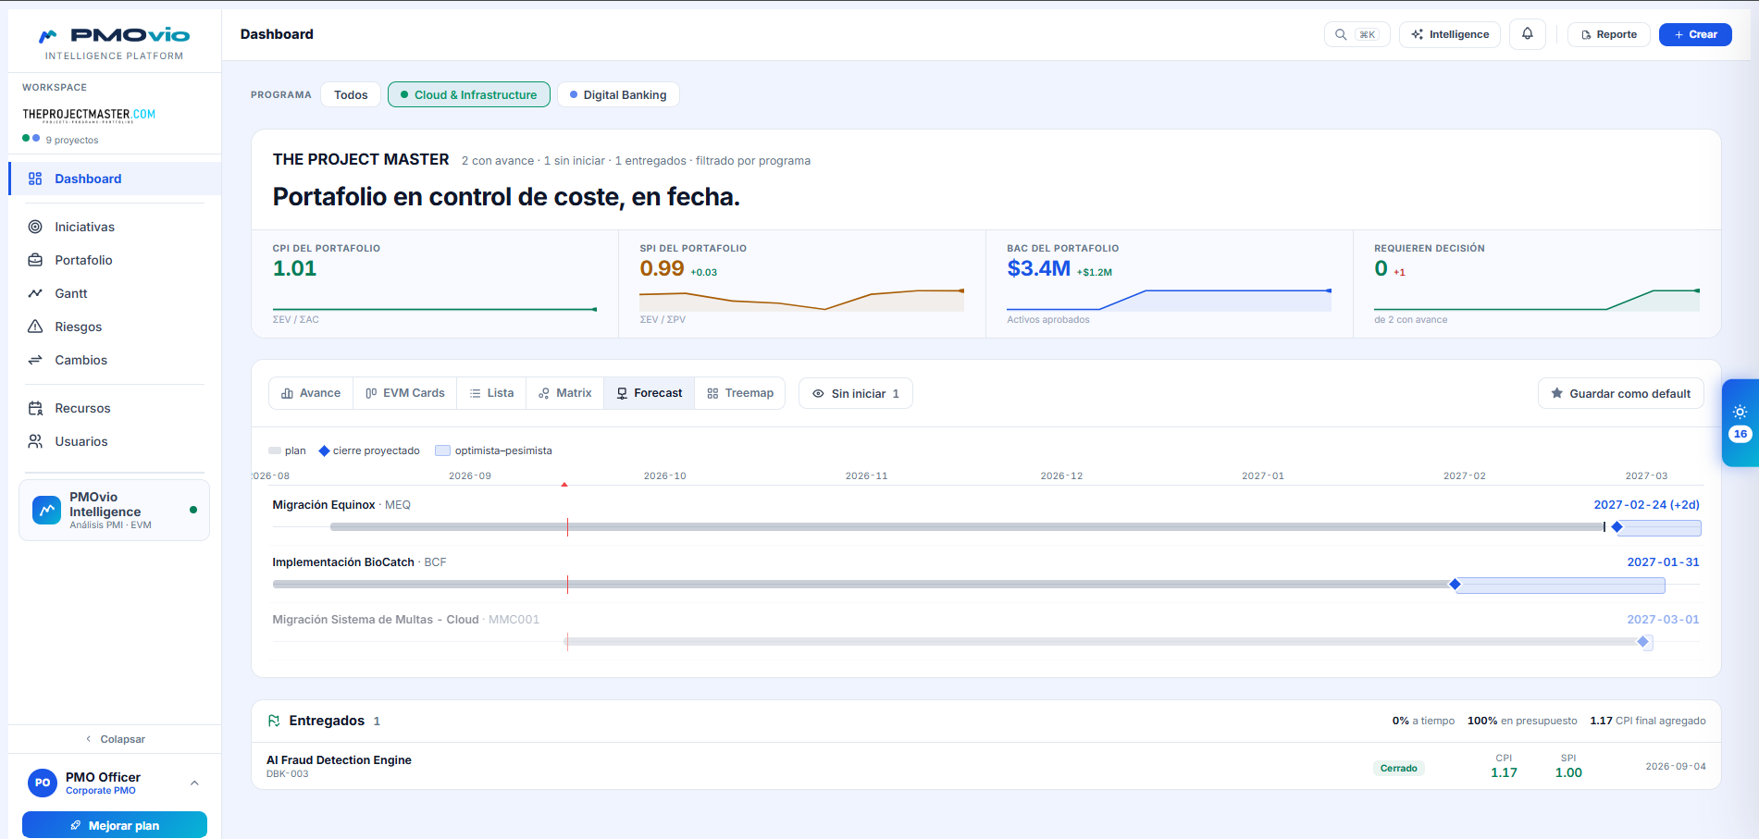Open Dashboard in sidebar
Screen dimensions: 1759x839
pos(115,179)
